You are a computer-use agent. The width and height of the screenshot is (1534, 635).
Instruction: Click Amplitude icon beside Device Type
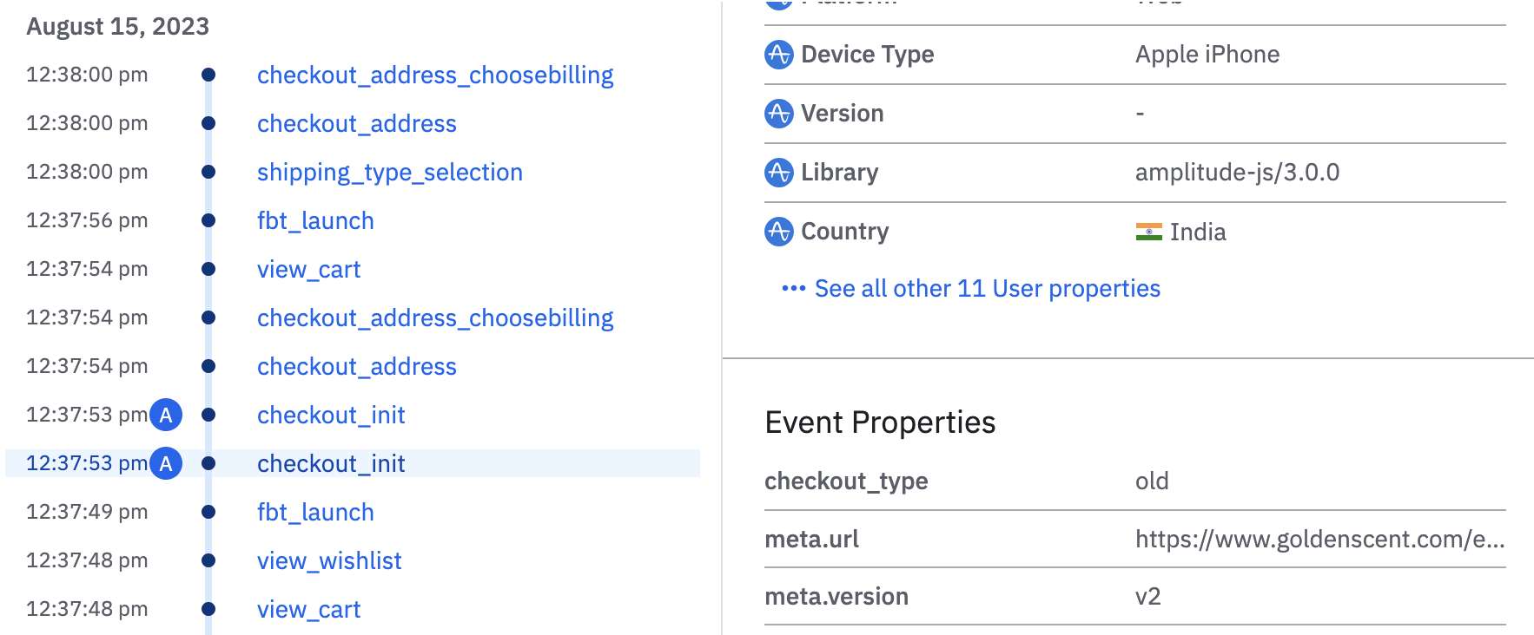(x=778, y=55)
